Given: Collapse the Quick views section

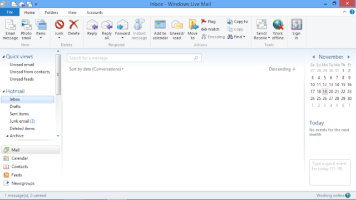Looking at the screenshot, I should [x=3, y=57].
